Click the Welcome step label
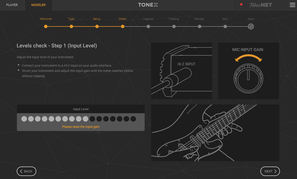The image size is (297, 179). [x=46, y=19]
